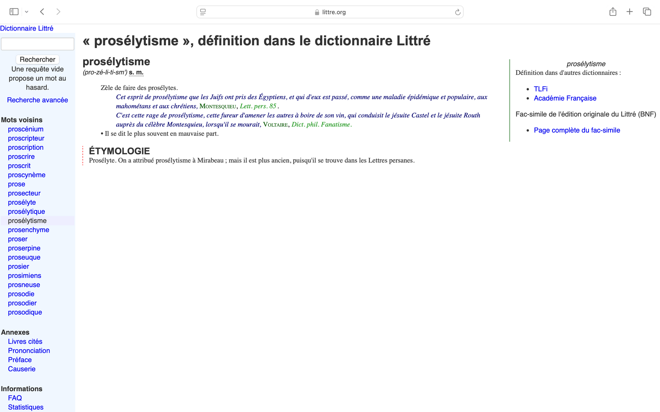Screen dimensions: 660x412
Task: Go back with the back arrow
Action: pyautogui.click(x=42, y=12)
